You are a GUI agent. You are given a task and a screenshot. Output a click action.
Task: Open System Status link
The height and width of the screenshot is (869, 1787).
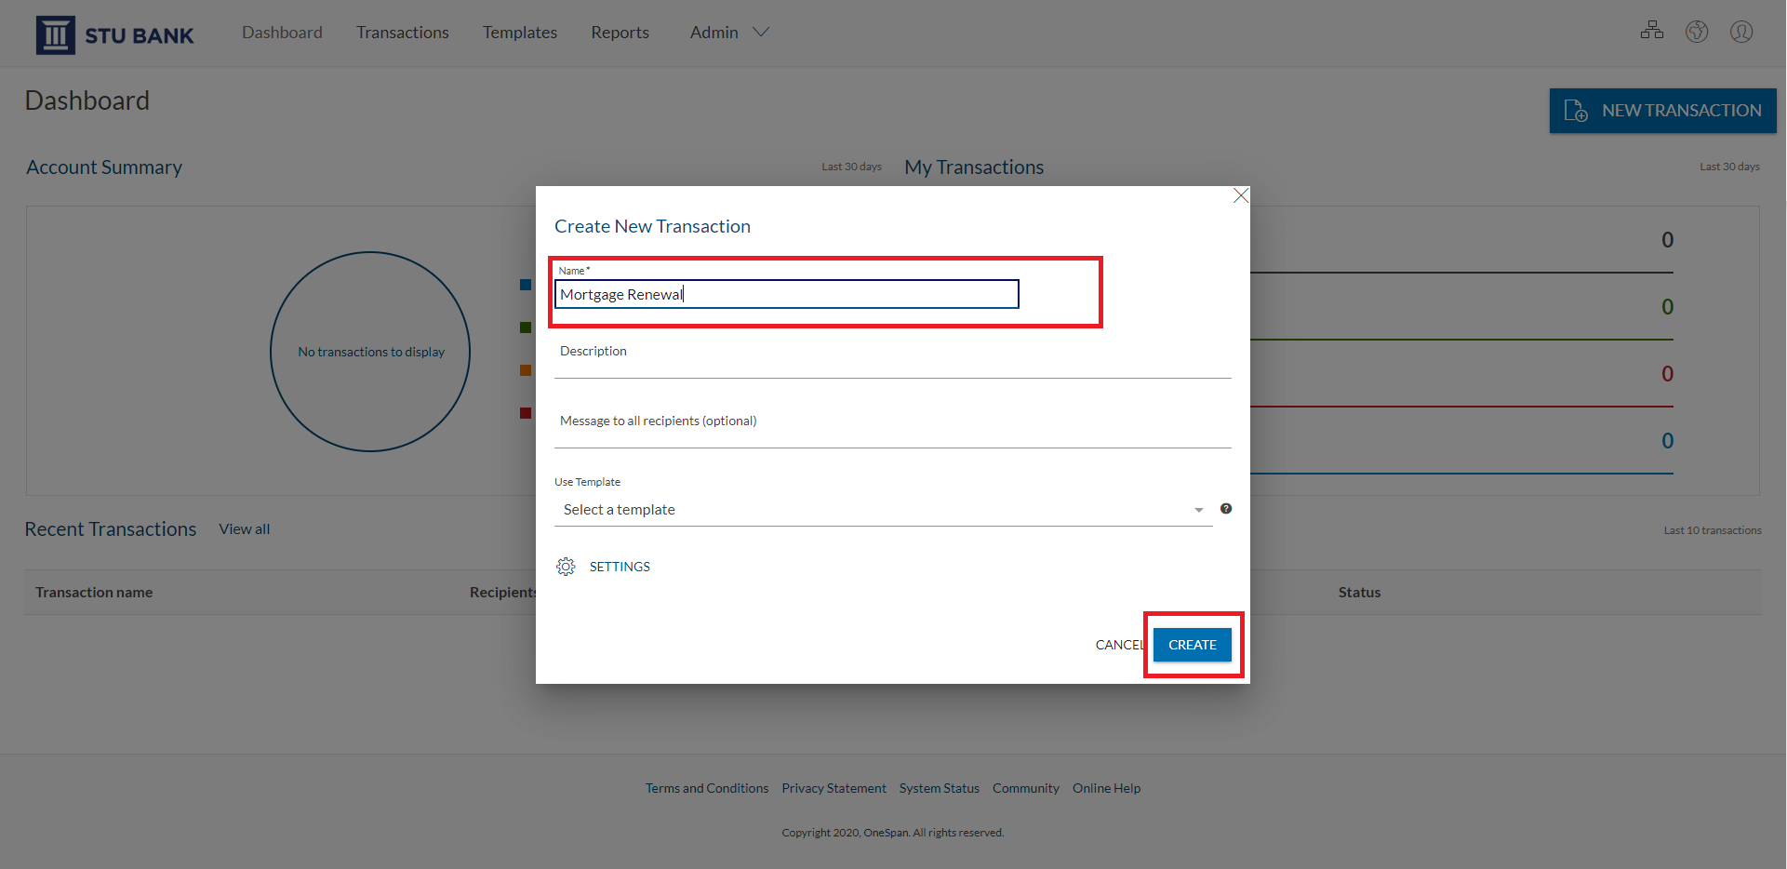tap(939, 788)
